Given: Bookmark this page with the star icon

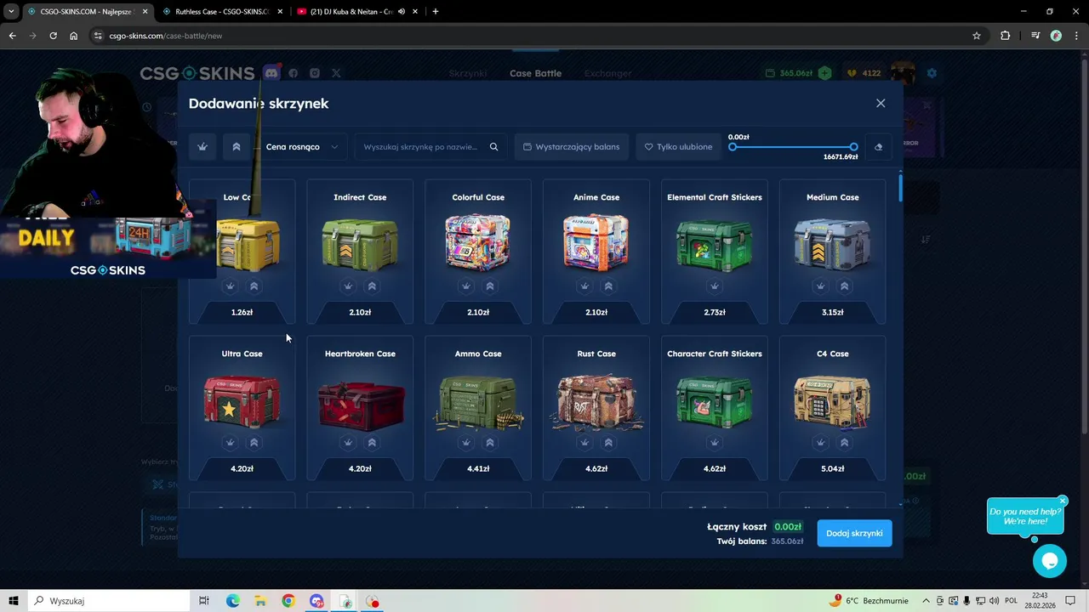Looking at the screenshot, I should (977, 36).
